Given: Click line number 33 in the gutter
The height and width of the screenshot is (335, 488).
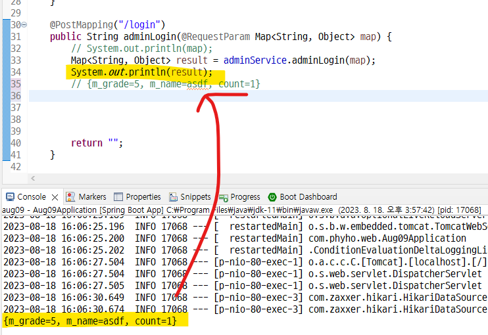Looking at the screenshot, I should pyautogui.click(x=16, y=60).
